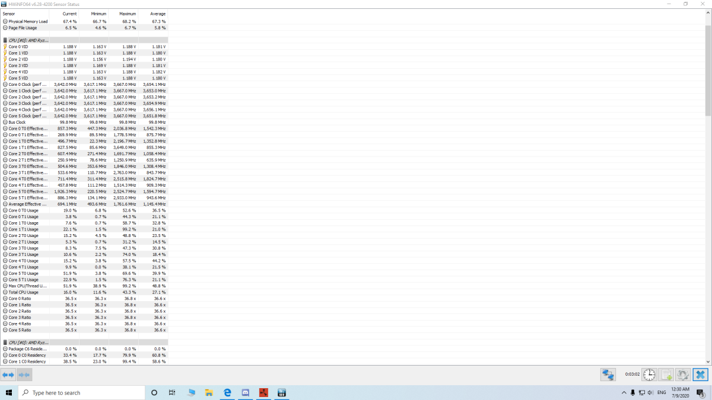The width and height of the screenshot is (712, 400).
Task: Open Discord from the taskbar
Action: click(x=246, y=392)
